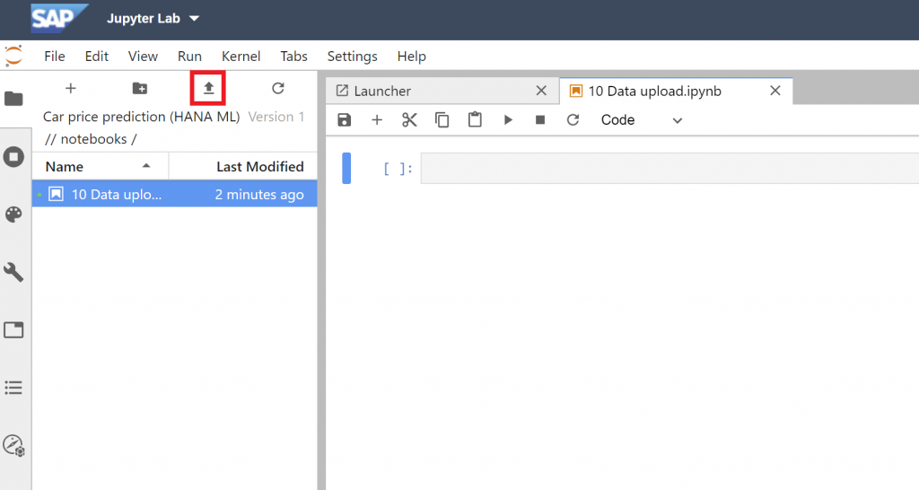Open the Kernel menu

click(241, 57)
